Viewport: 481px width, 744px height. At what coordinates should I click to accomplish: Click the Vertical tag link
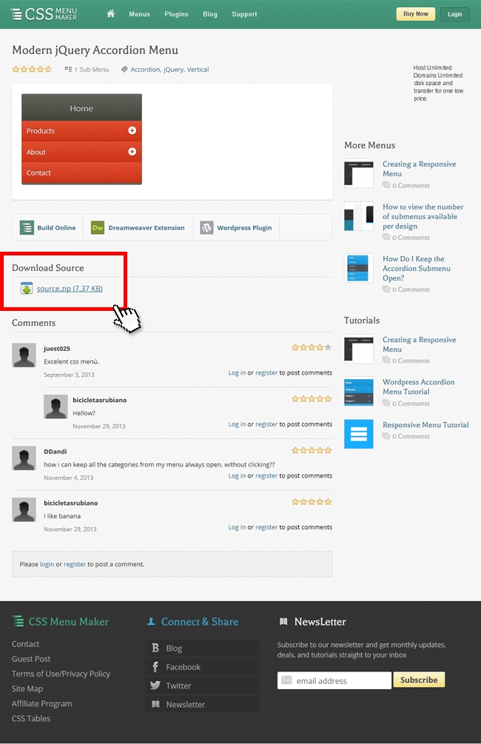198,70
